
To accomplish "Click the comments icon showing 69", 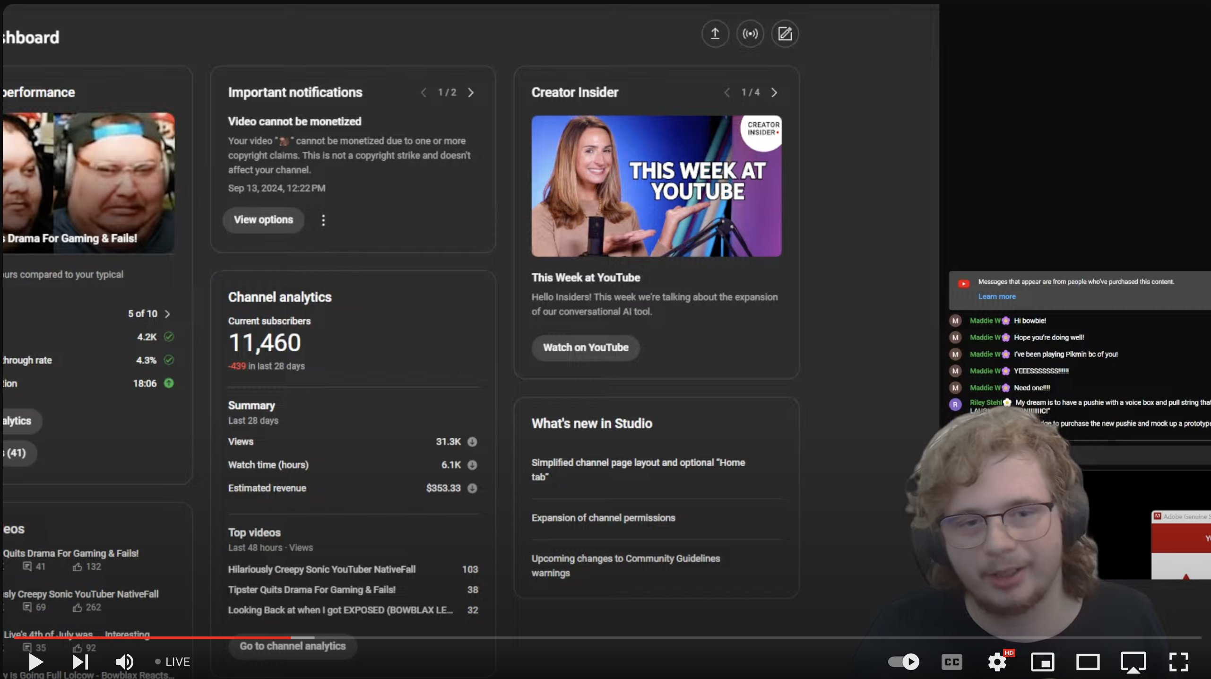I will tap(27, 607).
